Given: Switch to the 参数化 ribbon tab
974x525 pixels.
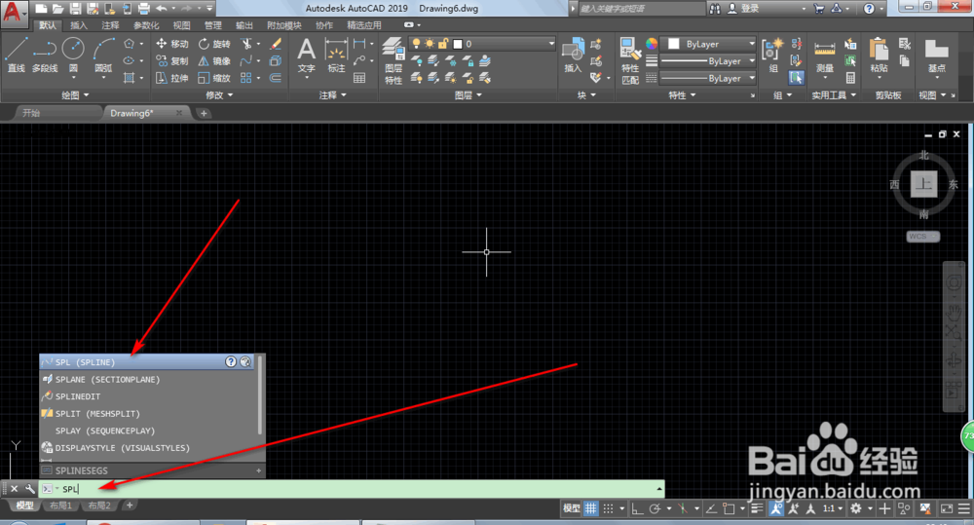Looking at the screenshot, I should click(146, 25).
